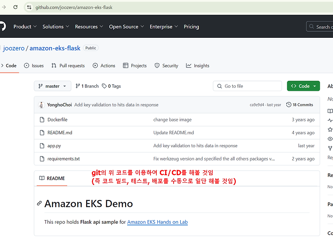The width and height of the screenshot is (333, 237).
Task: Click the Go to file search field
Action: click(247, 86)
